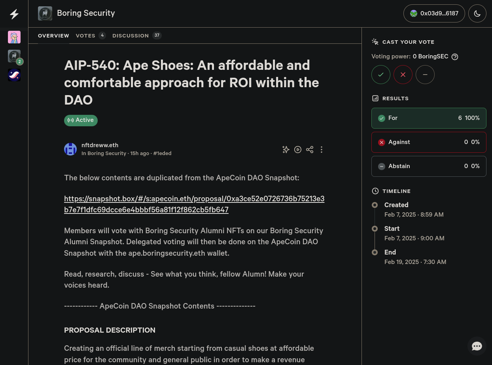Click the 'Feb 7, 2025 · 9:00 AM' start date

tap(414, 238)
